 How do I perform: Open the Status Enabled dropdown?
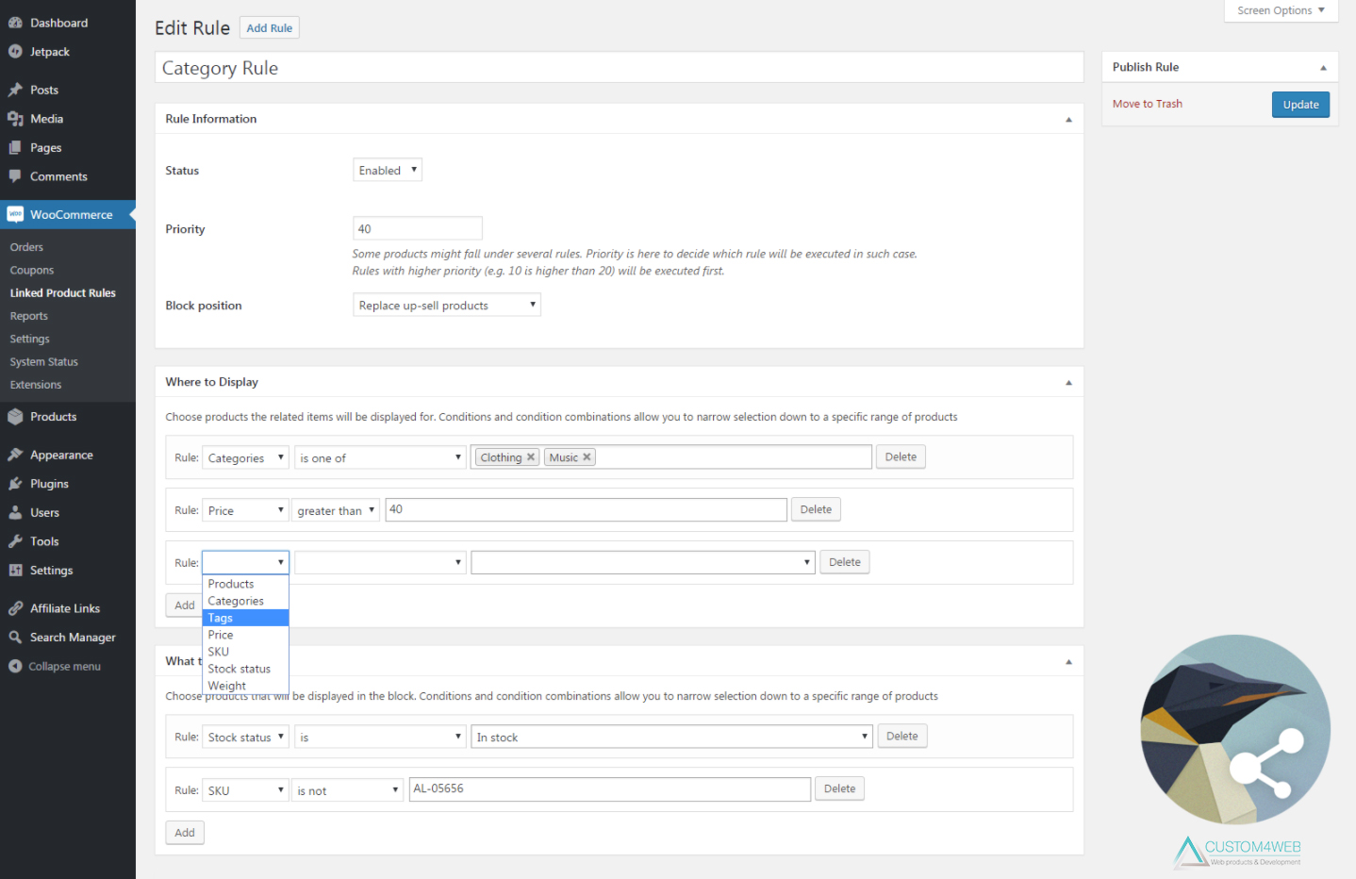388,171
